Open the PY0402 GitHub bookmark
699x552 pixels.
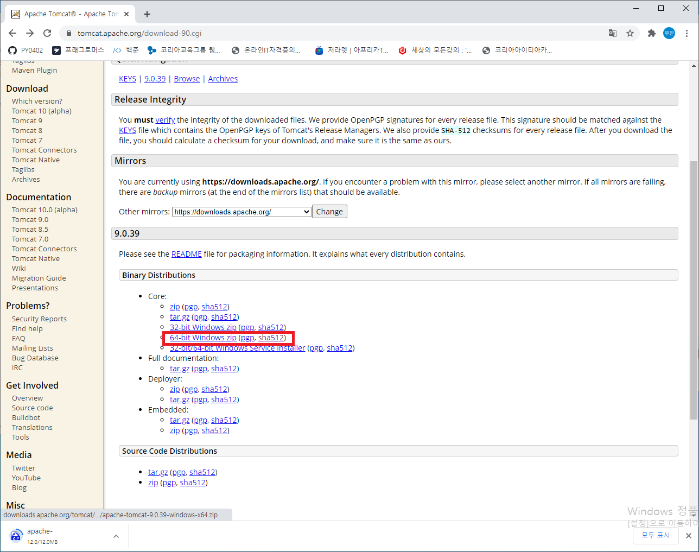point(26,50)
